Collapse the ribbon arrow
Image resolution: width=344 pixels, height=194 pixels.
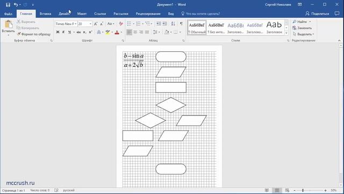pyautogui.click(x=339, y=40)
